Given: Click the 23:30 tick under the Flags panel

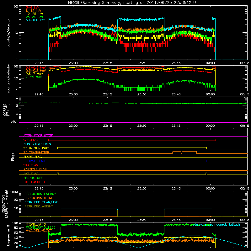Looking at the screenshot, I should (142, 189).
